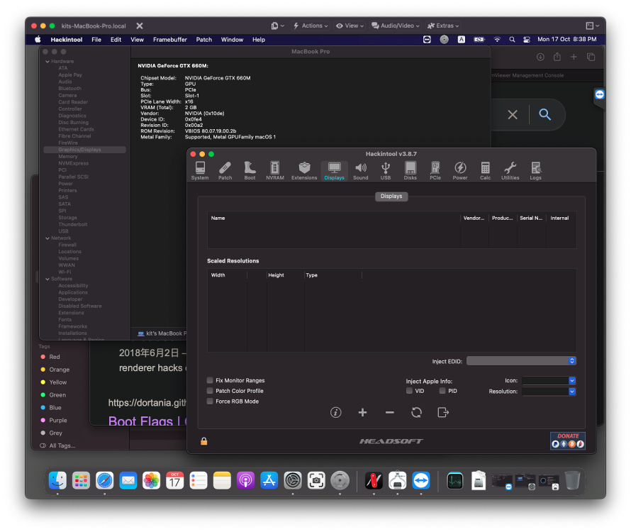631x532 pixels.
Task: Tick the PID checkbox under Inject Apple Info
Action: point(442,391)
